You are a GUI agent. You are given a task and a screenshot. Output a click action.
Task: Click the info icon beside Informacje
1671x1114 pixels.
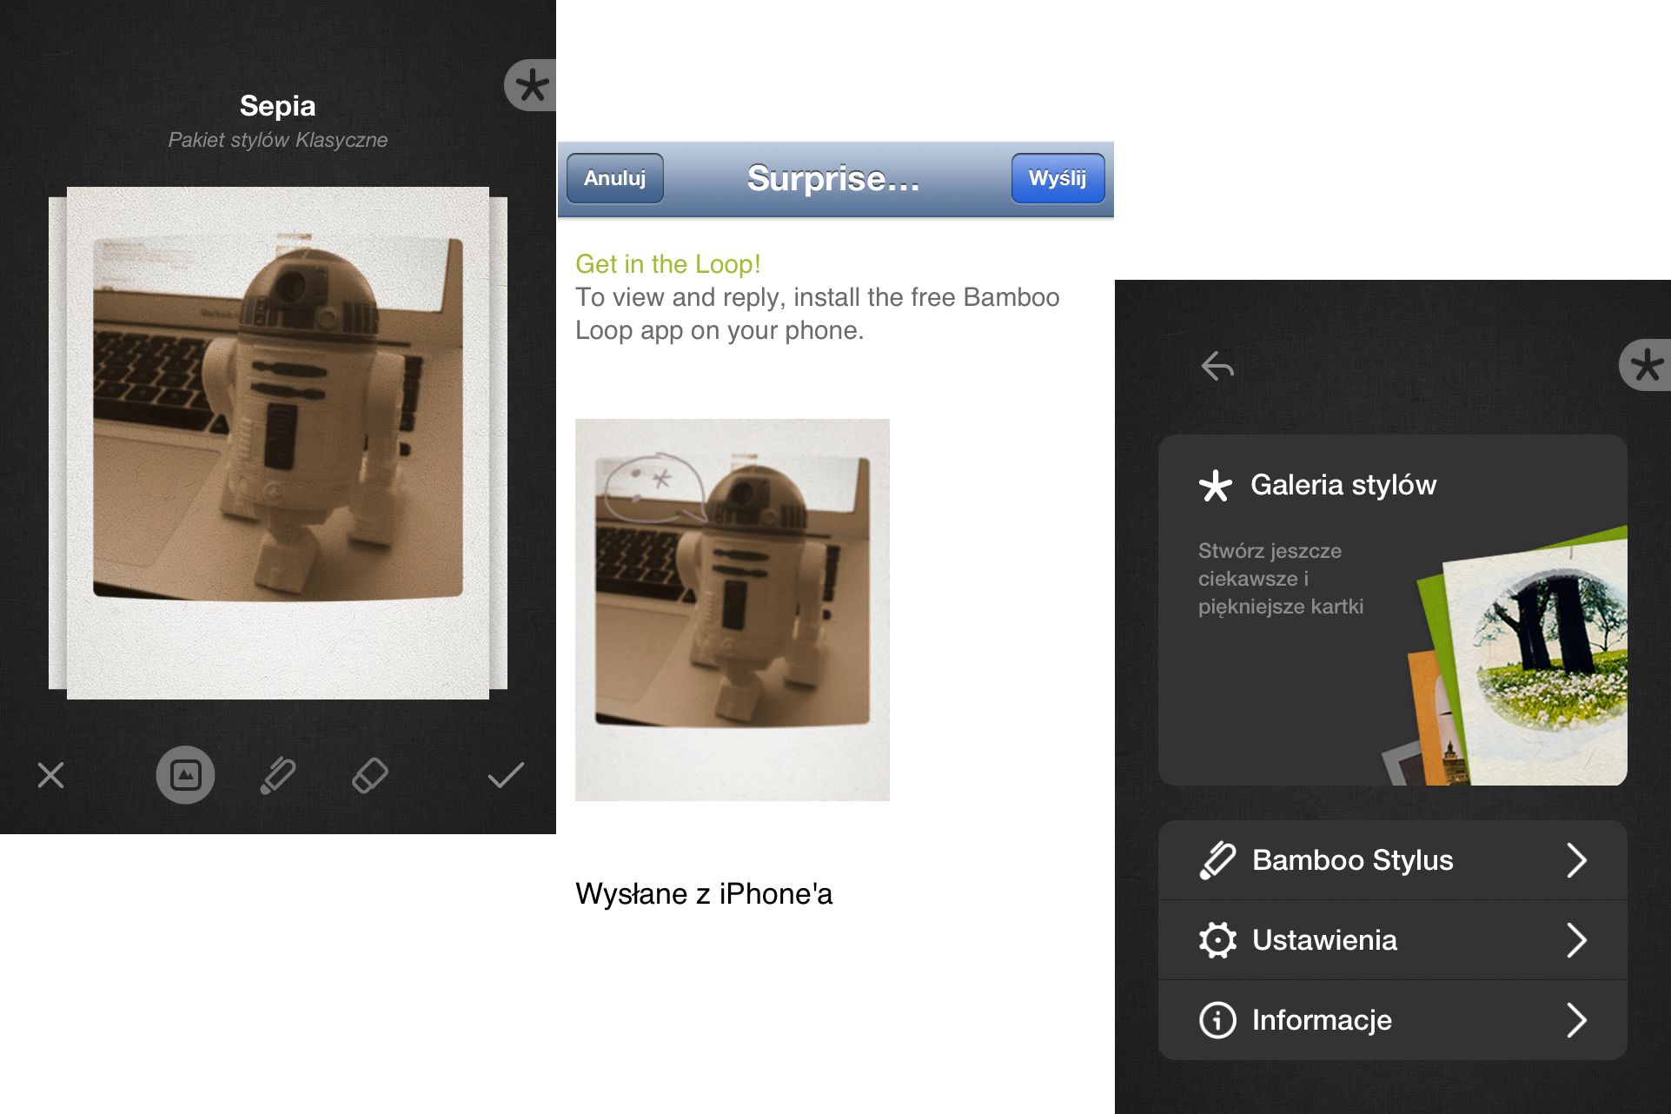1217,1020
